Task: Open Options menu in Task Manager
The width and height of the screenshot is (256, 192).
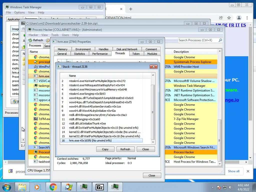Action: click(19, 12)
